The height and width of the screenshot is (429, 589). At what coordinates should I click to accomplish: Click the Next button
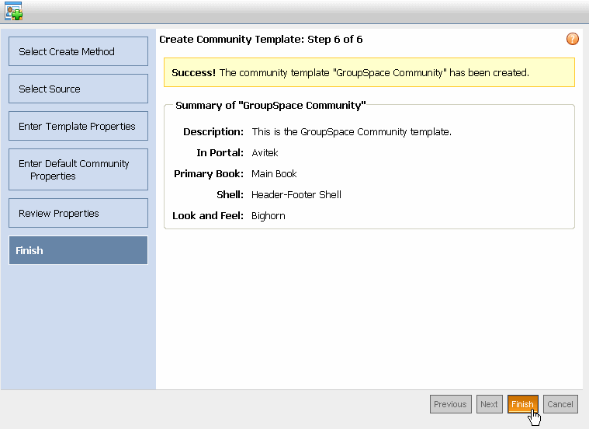[489, 404]
